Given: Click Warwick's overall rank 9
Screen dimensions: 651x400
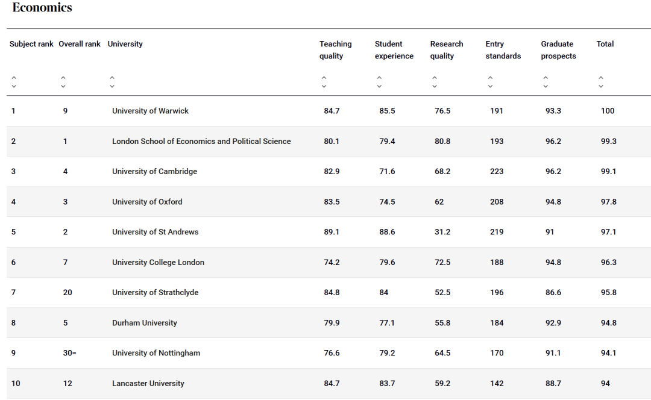Looking at the screenshot, I should pyautogui.click(x=65, y=111).
